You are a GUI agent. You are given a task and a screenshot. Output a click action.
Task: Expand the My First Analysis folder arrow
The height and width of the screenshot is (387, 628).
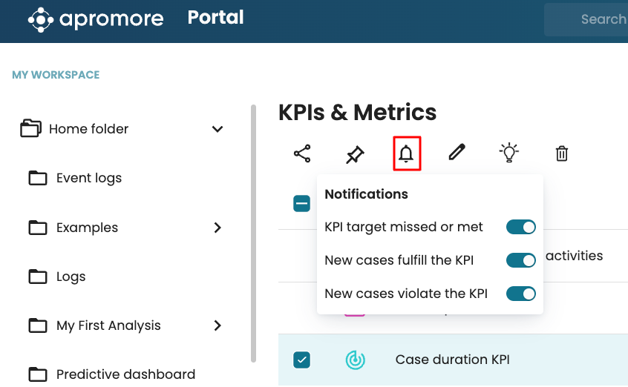coord(217,325)
